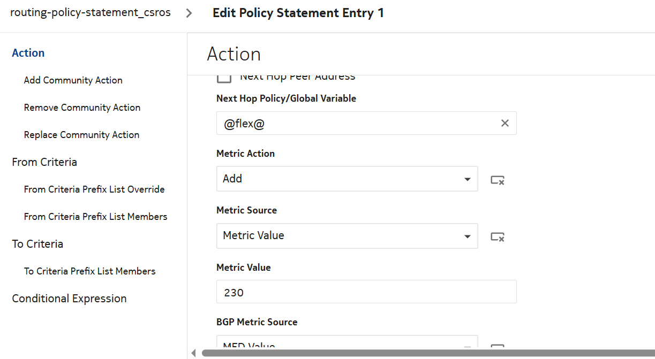The height and width of the screenshot is (359, 655).
Task: Toggle the Next Hop Peer Address checkbox
Action: [224, 78]
